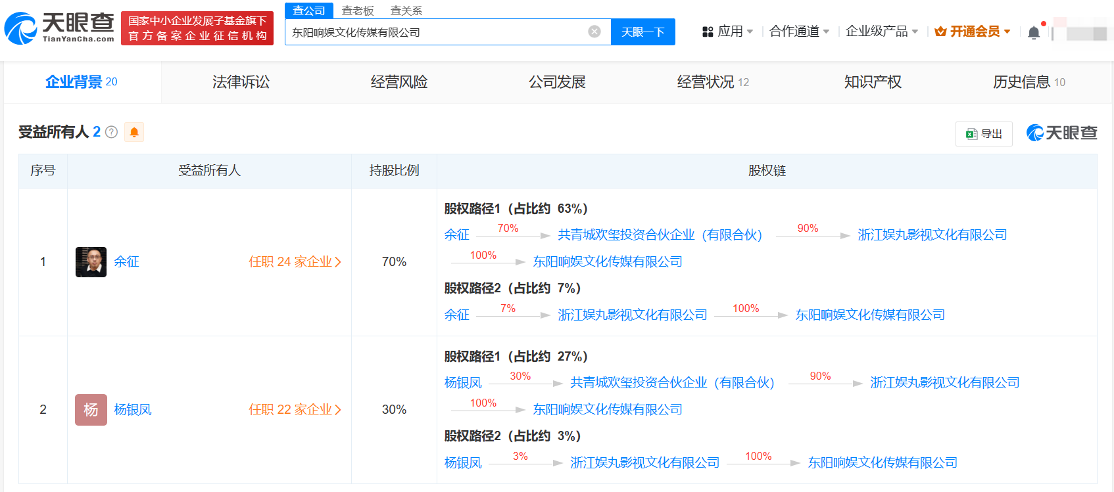Click the 持股比例 column header

[x=394, y=171]
